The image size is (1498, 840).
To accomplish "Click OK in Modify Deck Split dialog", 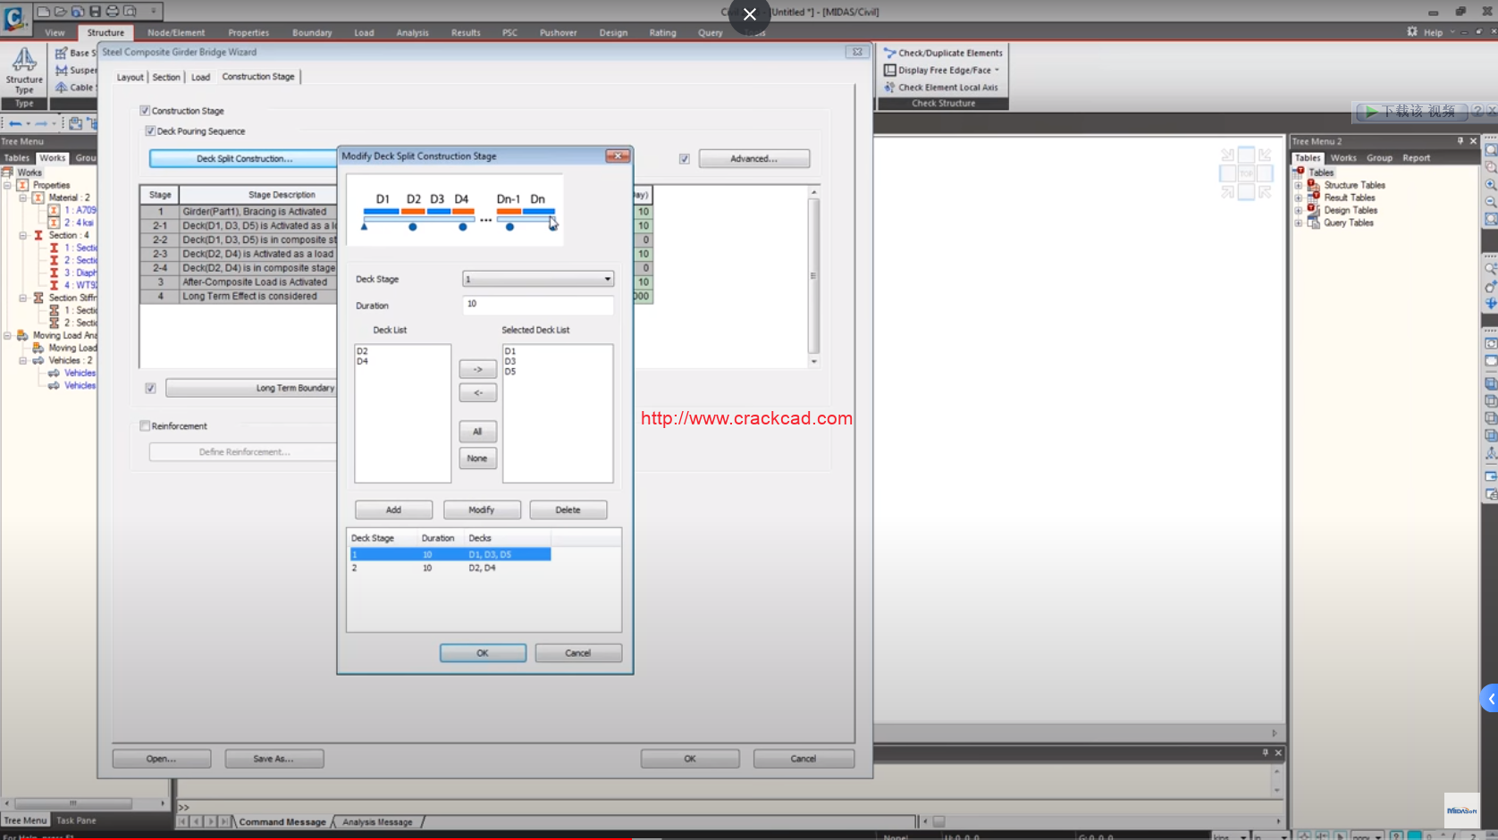I will click(x=483, y=653).
